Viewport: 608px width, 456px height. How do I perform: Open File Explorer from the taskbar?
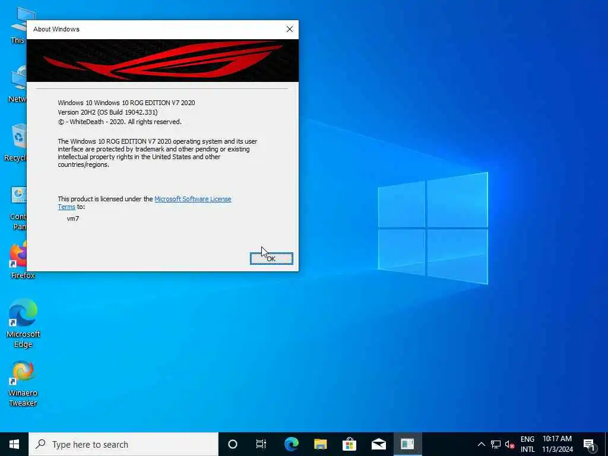point(321,444)
